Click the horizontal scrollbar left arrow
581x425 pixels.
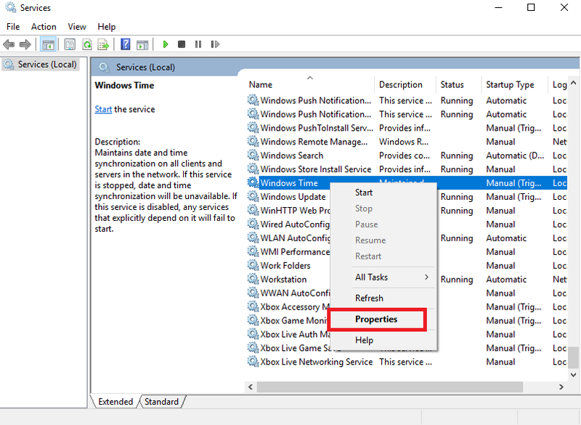(251, 387)
